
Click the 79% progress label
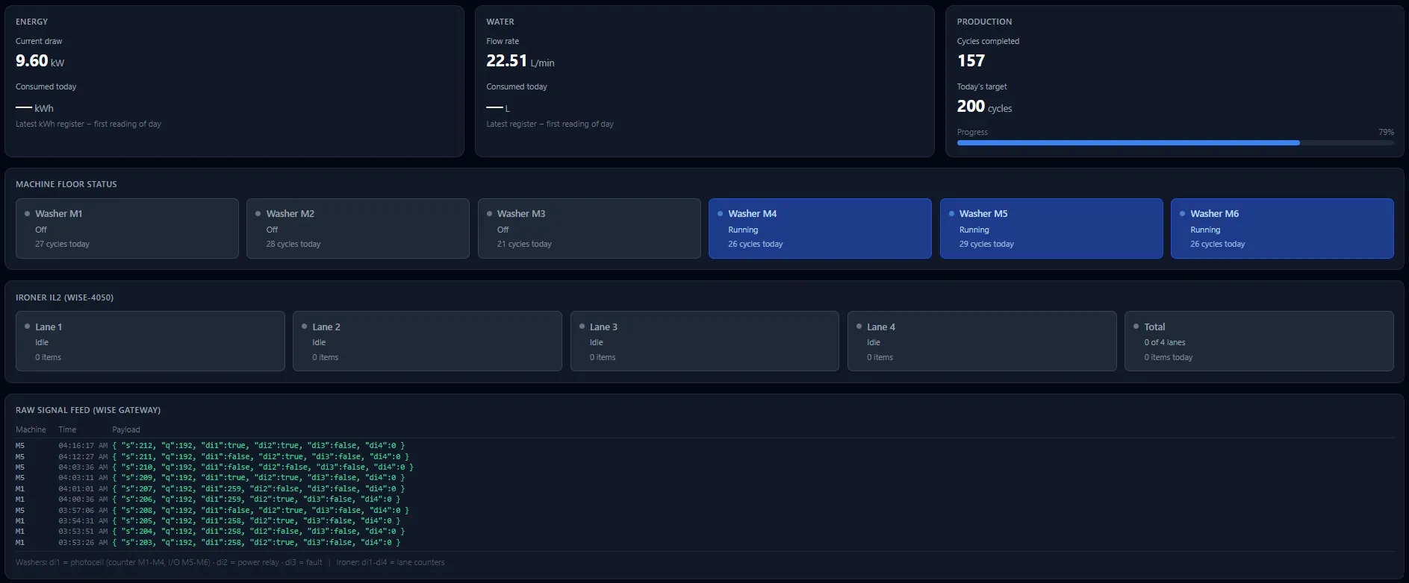click(1386, 132)
